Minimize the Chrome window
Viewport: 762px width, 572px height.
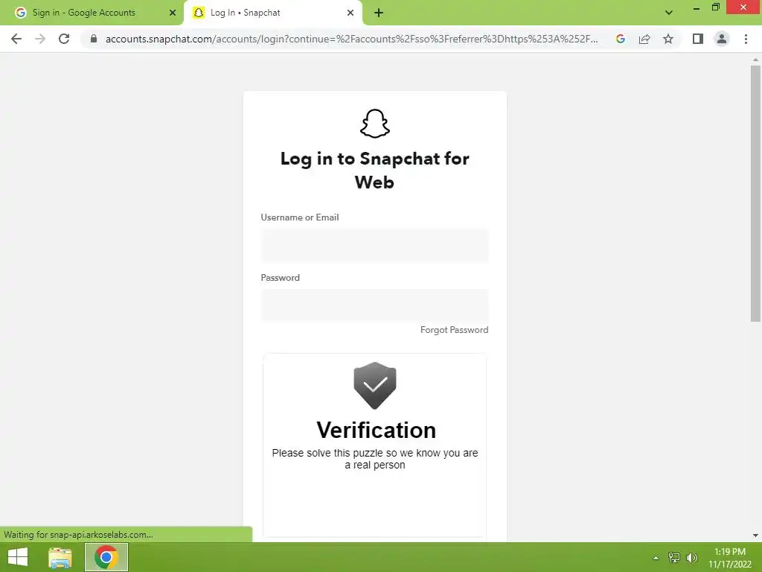[x=697, y=8]
